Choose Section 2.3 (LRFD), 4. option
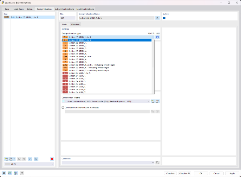The height and width of the screenshot is (177, 241). (x=107, y=51)
